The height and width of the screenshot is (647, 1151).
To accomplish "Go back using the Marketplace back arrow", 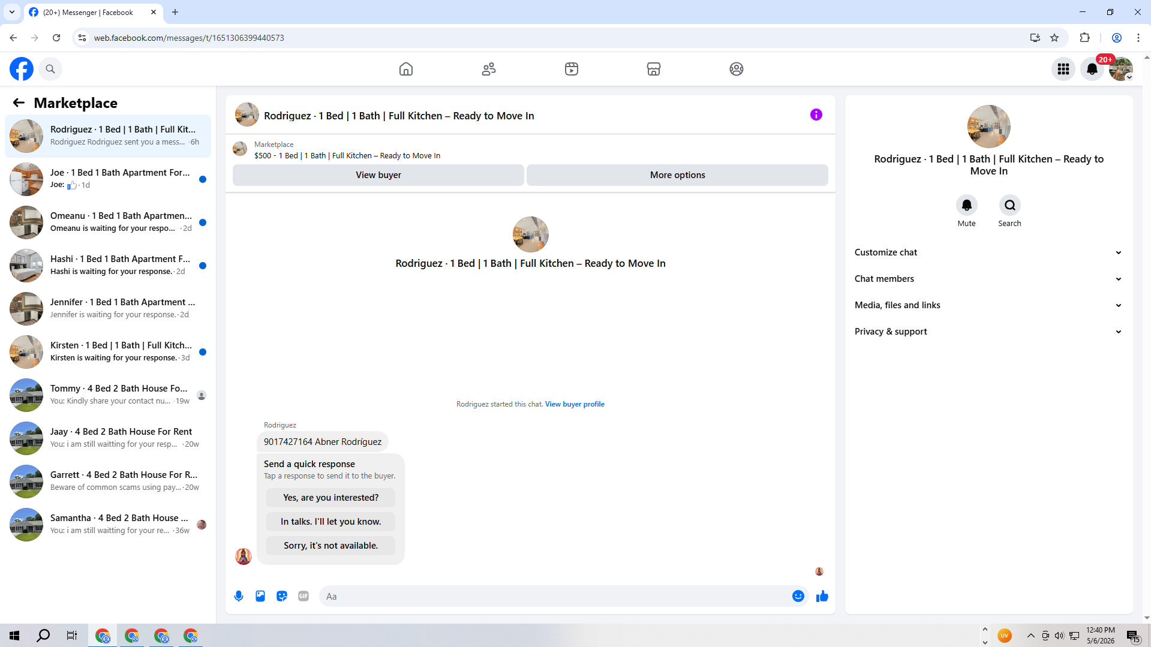I will [x=19, y=103].
